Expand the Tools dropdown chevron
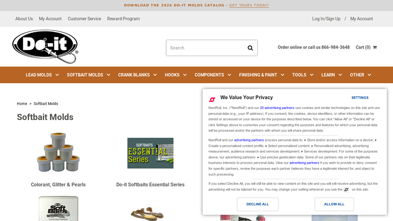 (311, 75)
